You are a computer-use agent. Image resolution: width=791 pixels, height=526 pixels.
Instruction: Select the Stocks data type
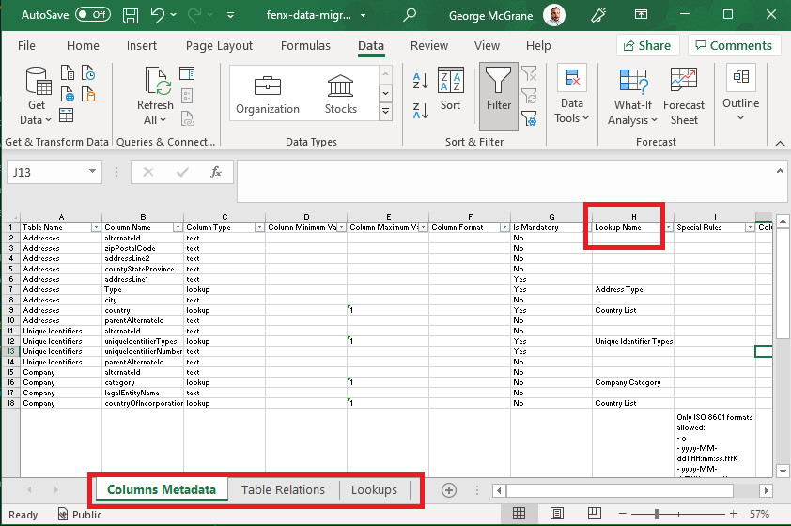(340, 95)
